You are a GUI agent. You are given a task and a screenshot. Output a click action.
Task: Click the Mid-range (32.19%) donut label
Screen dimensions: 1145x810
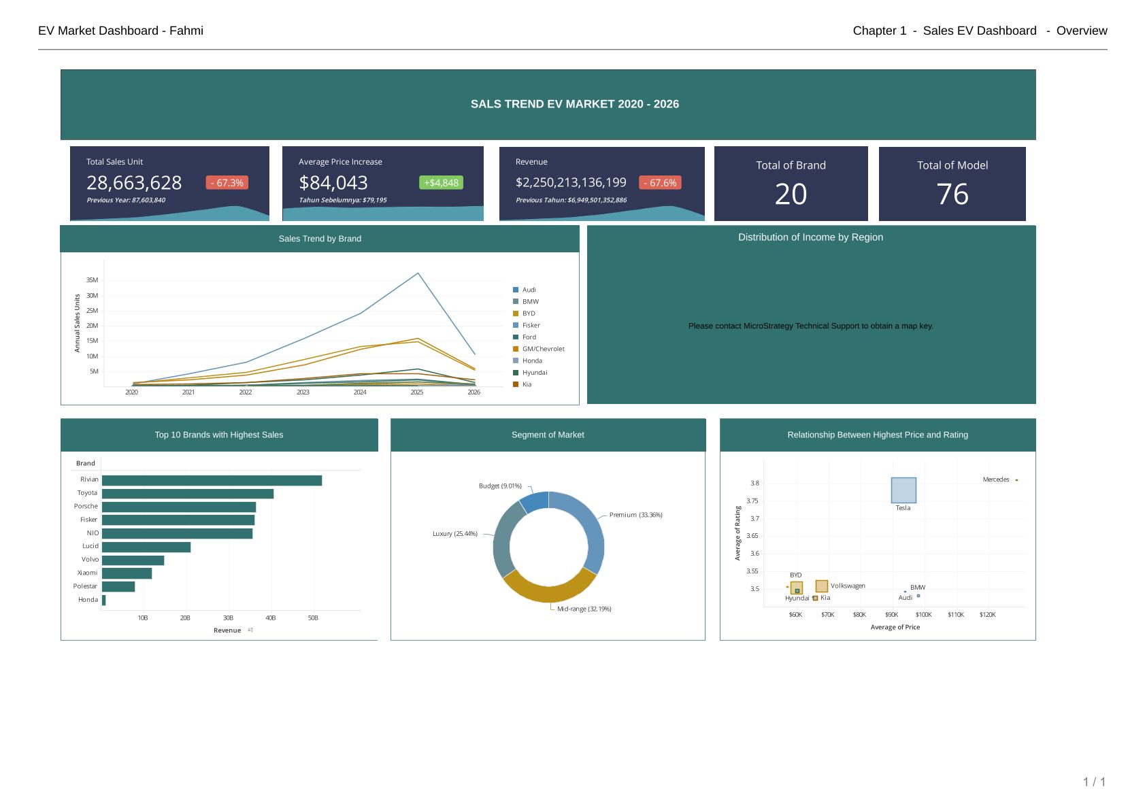[x=584, y=609]
